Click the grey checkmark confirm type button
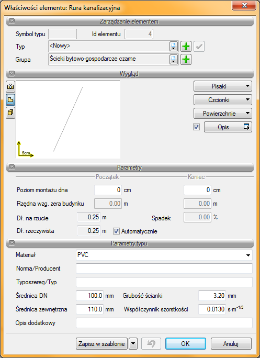260x358 pixels. [x=199, y=47]
